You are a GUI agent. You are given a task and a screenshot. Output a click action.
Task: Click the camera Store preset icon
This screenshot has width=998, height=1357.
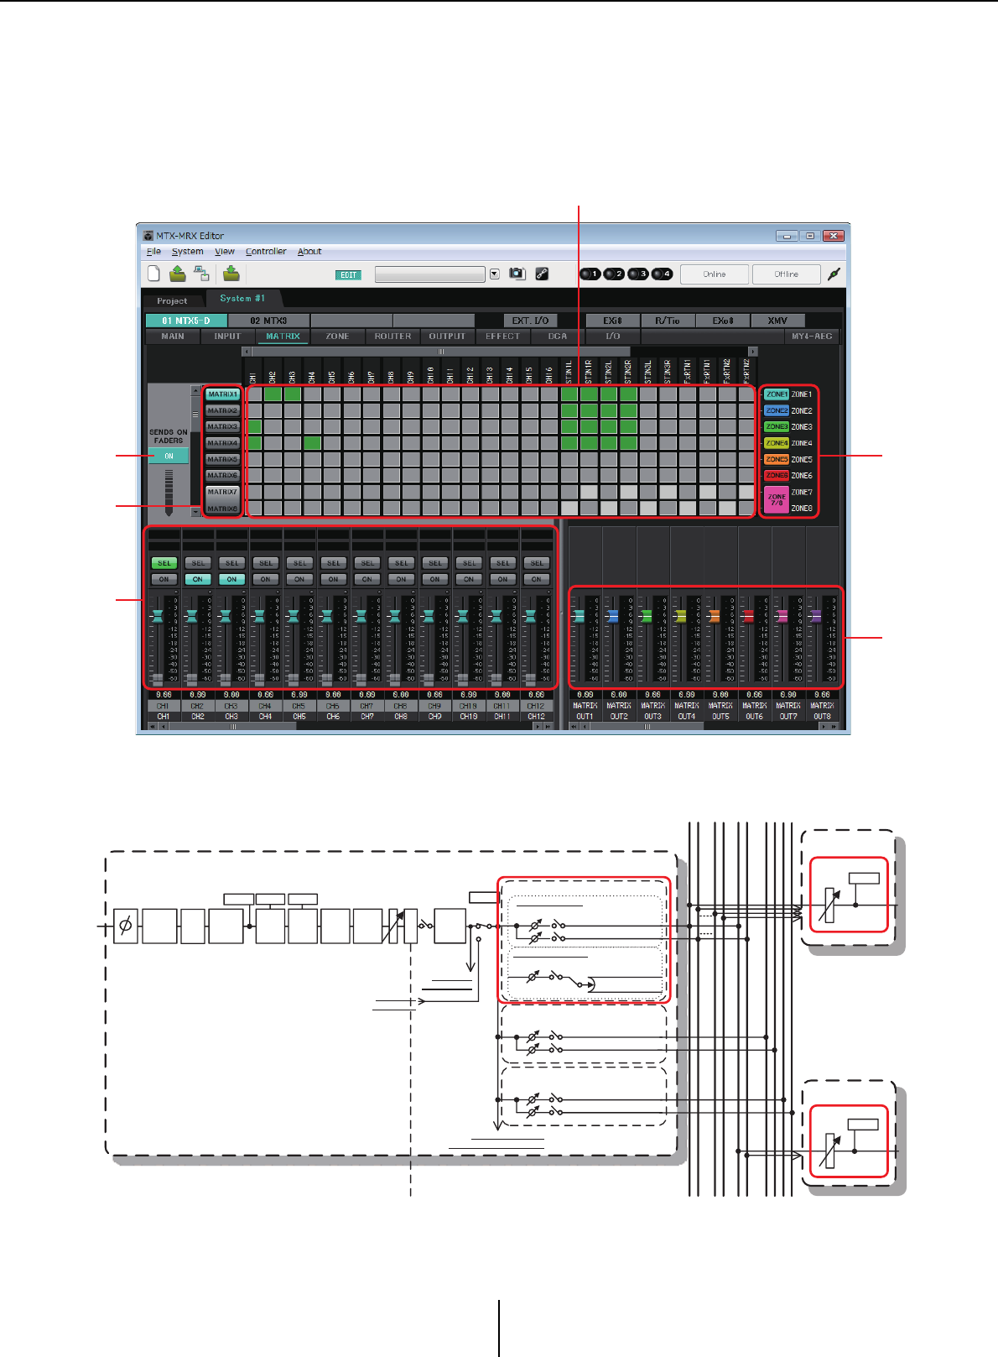[x=517, y=274]
